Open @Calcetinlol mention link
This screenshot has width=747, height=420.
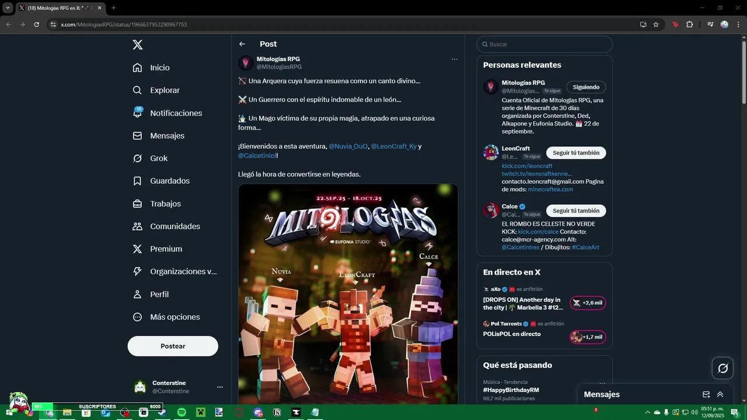tap(257, 156)
